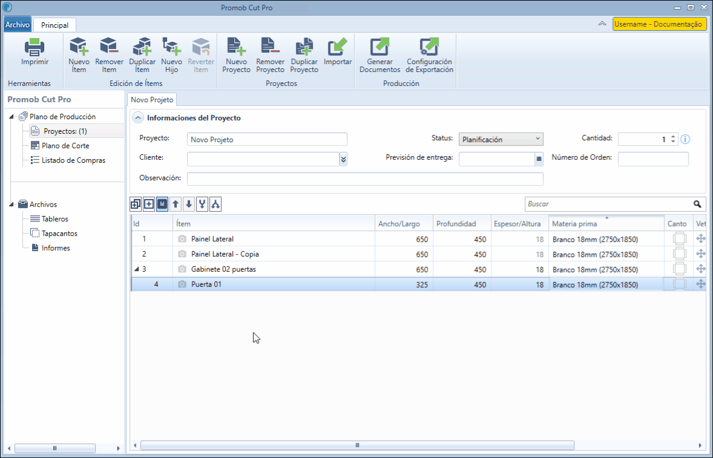Create a Nuevo Proyecto

pyautogui.click(x=236, y=47)
